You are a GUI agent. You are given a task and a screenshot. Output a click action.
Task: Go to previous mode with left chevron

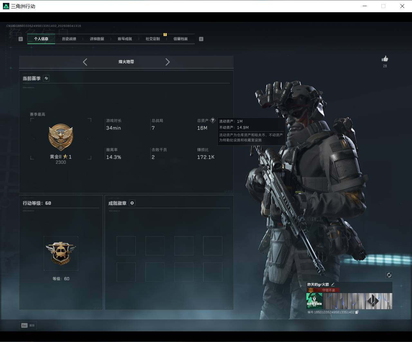pos(85,62)
